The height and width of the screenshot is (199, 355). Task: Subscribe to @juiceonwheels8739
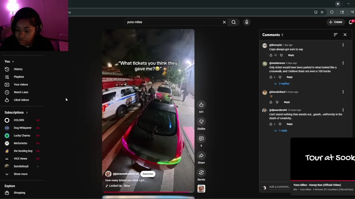(148, 174)
